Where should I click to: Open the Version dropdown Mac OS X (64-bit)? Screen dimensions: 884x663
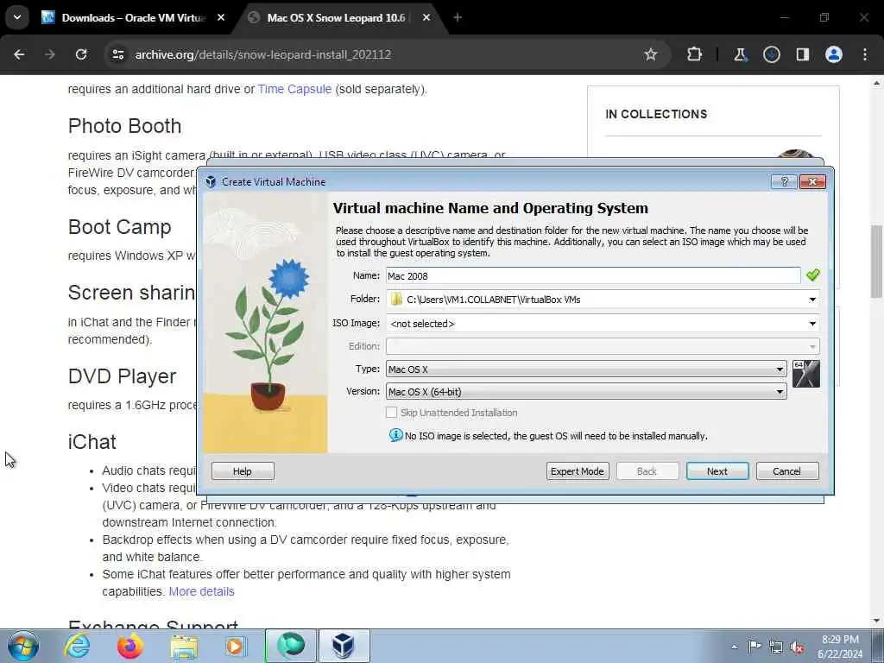pyautogui.click(x=586, y=391)
